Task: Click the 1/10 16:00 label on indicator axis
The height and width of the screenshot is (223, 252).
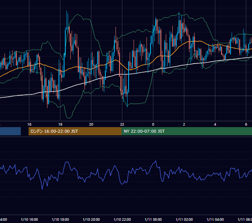Action: point(29,220)
